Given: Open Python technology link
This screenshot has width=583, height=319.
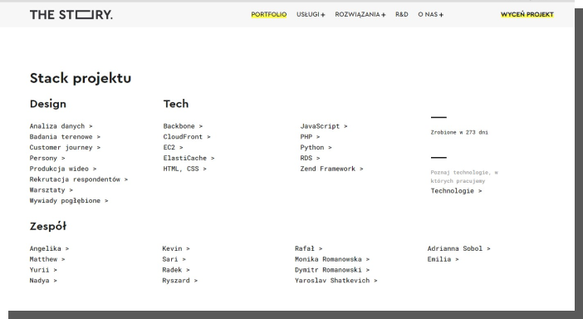Looking at the screenshot, I should click(x=316, y=147).
